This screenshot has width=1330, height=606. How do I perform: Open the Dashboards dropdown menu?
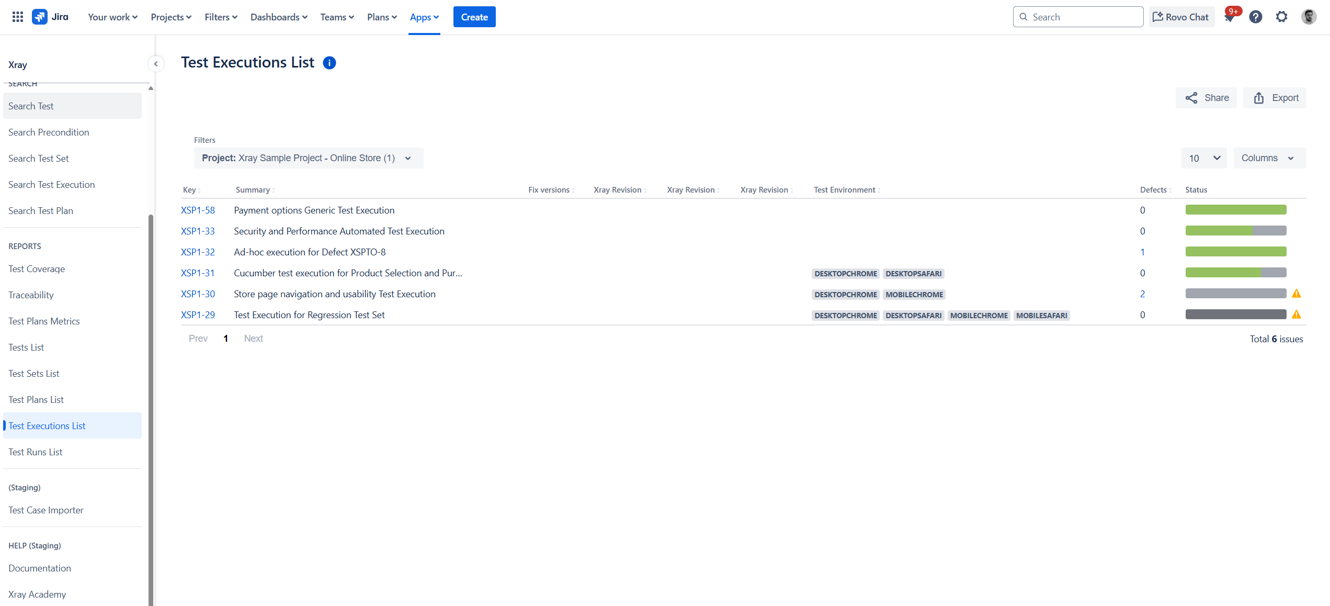(279, 17)
